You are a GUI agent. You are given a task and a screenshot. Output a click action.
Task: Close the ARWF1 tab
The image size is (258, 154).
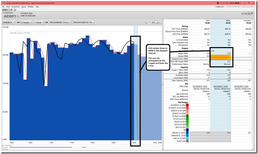[x=12, y=10]
